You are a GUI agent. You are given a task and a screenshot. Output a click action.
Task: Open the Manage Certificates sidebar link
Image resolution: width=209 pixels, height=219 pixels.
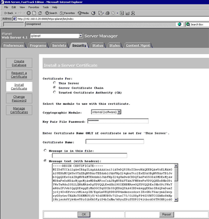tap(19, 110)
